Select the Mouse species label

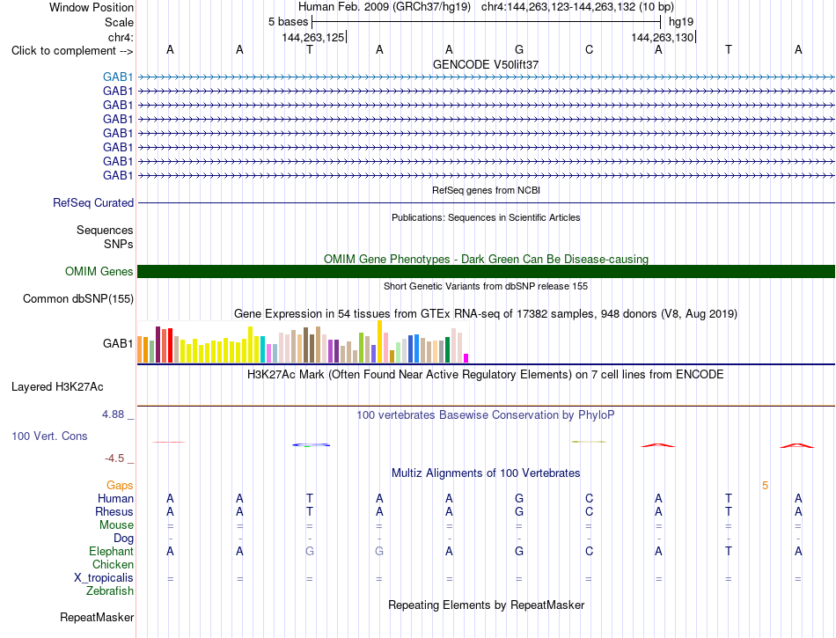coord(116,525)
